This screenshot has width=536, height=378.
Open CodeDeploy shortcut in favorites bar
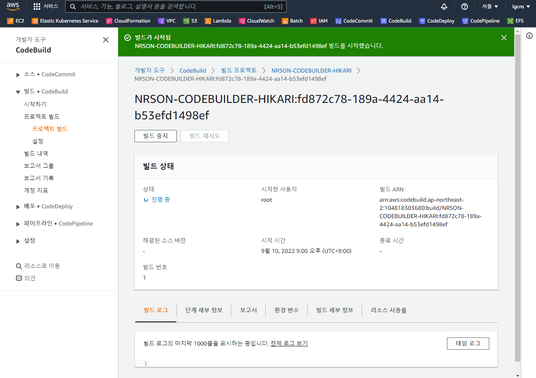[x=436, y=21]
